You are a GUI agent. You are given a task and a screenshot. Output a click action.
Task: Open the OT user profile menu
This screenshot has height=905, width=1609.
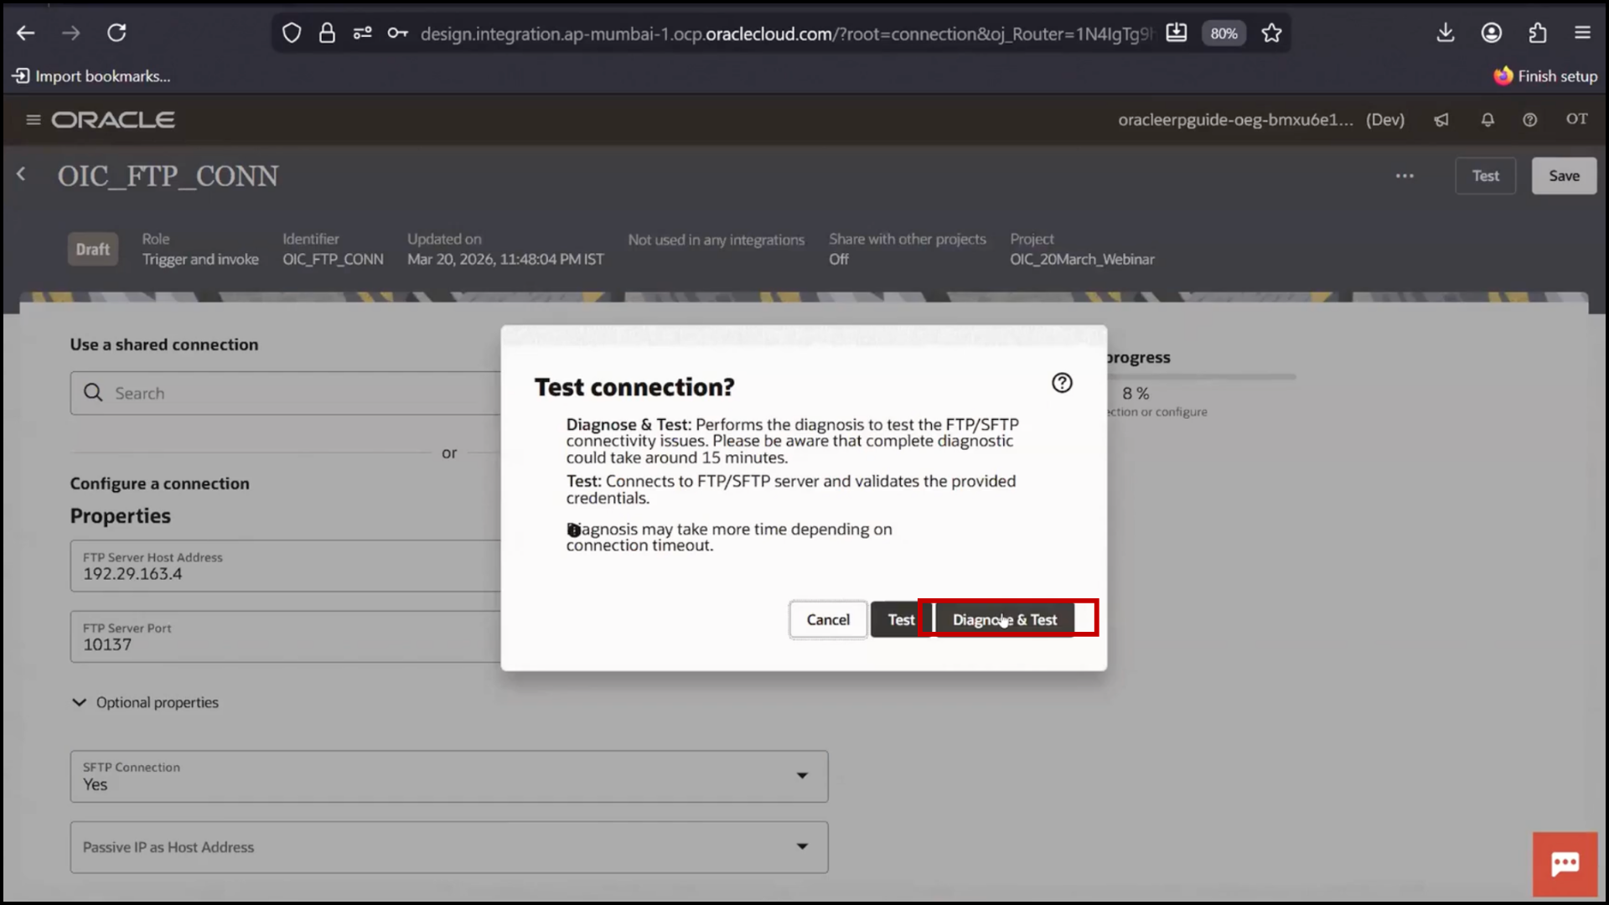(1576, 119)
